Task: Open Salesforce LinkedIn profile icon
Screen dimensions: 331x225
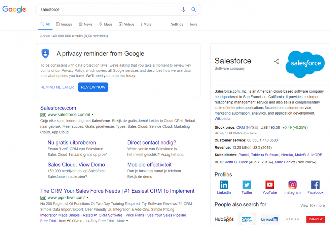Action: click(x=224, y=185)
